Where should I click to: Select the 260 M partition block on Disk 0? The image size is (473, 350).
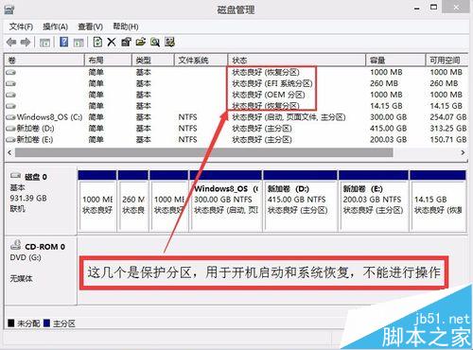133,201
